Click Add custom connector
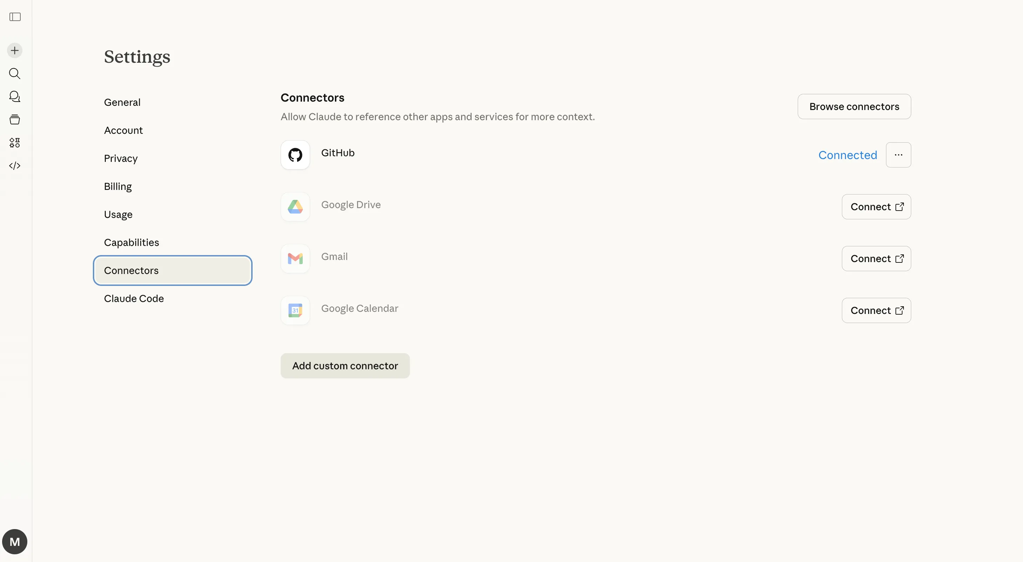 (345, 365)
